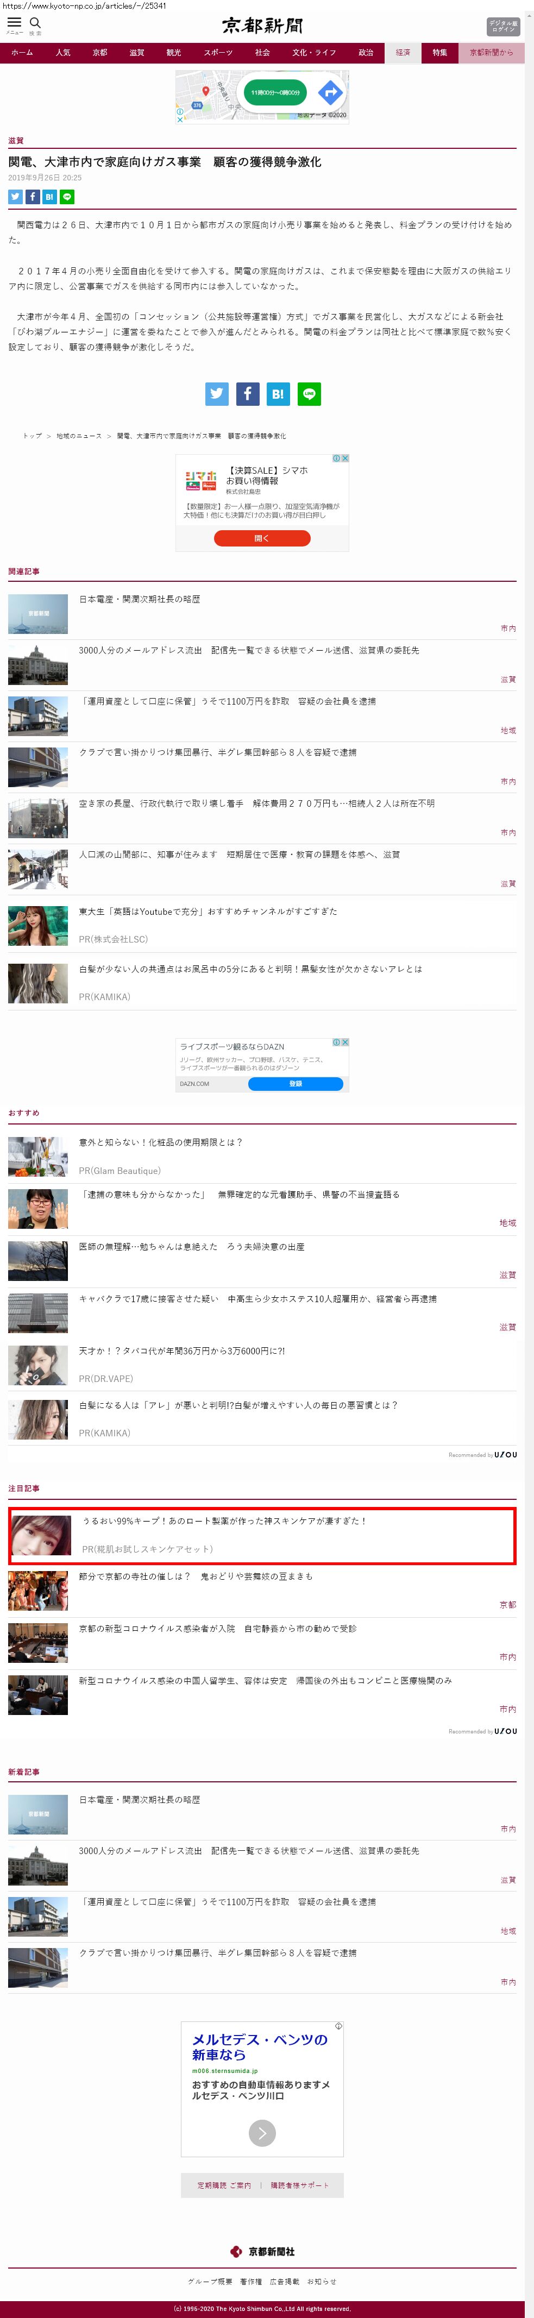Close the Shimaho sale ad

click(x=345, y=458)
